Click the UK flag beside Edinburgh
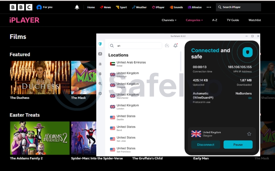The height and width of the screenshot is (171, 275). [x=112, y=75]
